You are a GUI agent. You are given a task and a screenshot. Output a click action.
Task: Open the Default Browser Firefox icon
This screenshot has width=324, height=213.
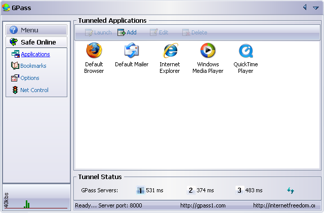coord(94,51)
